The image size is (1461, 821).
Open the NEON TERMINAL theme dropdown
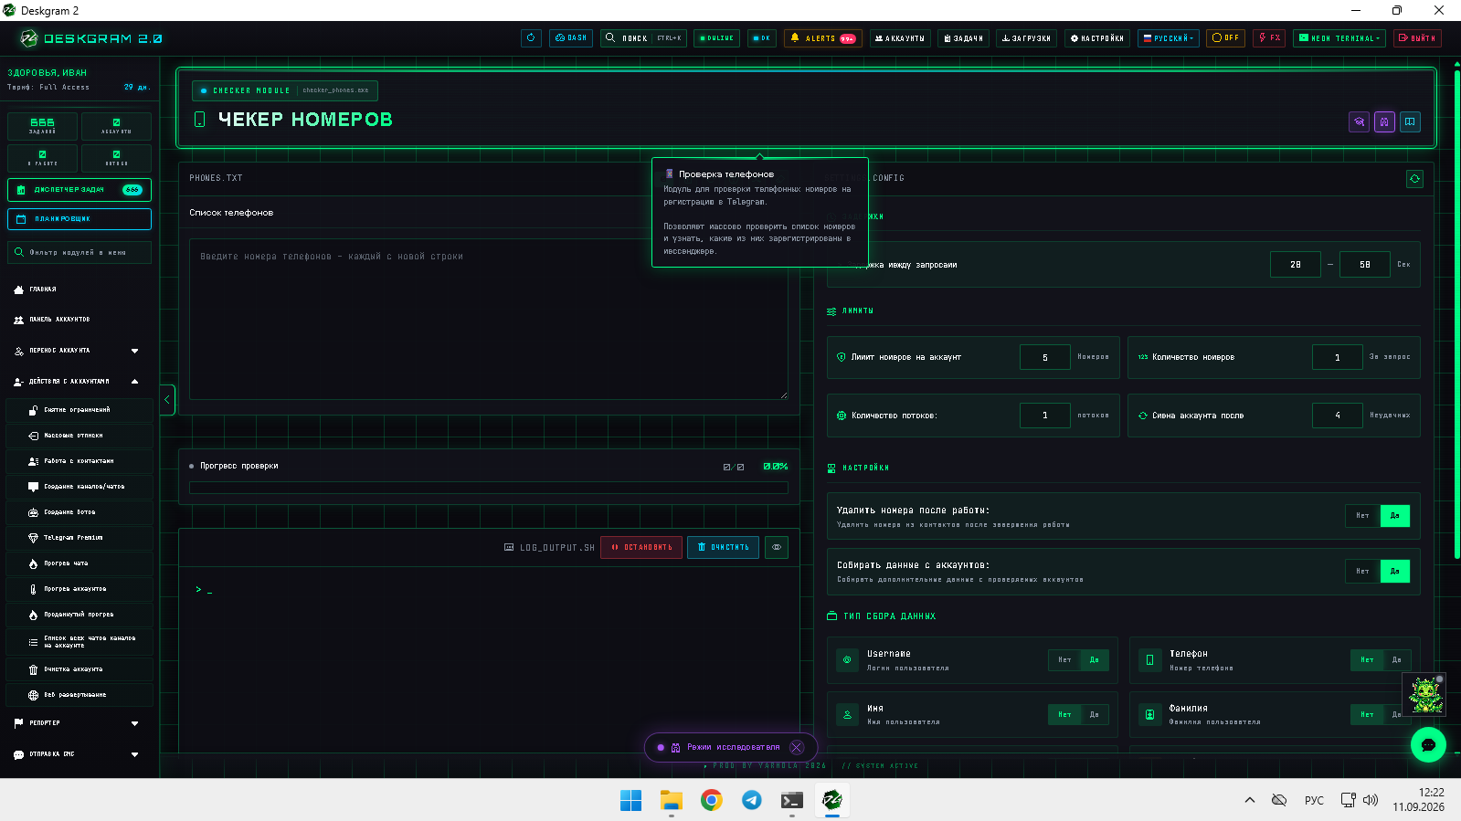click(1339, 38)
